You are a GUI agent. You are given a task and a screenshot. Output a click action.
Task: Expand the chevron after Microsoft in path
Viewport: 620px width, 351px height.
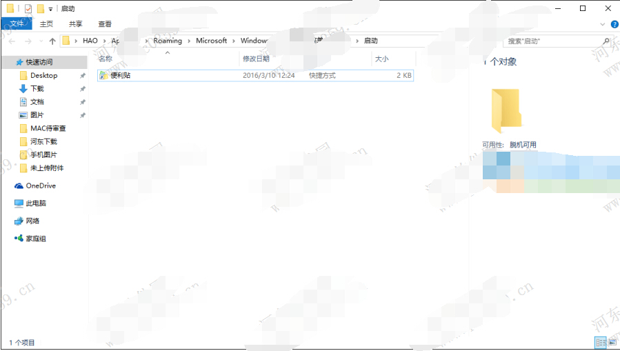[x=234, y=41]
